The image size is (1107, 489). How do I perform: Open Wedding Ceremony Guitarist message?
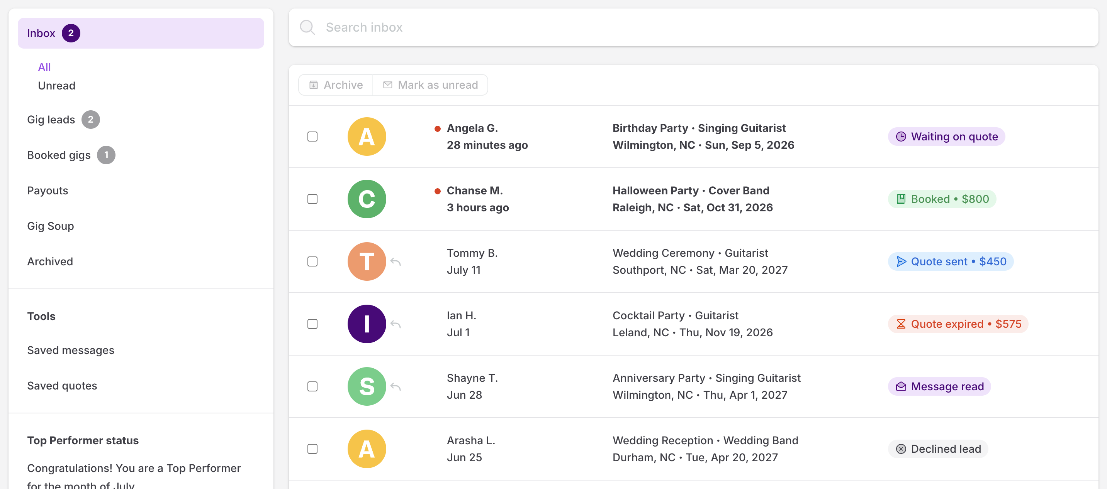tap(700, 261)
